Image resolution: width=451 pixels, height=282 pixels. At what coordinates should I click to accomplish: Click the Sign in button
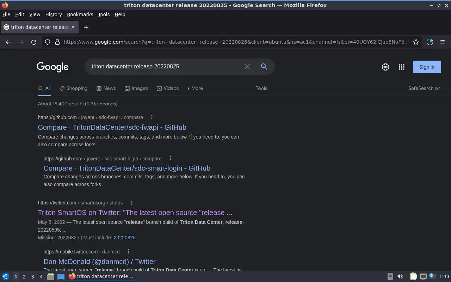(427, 67)
